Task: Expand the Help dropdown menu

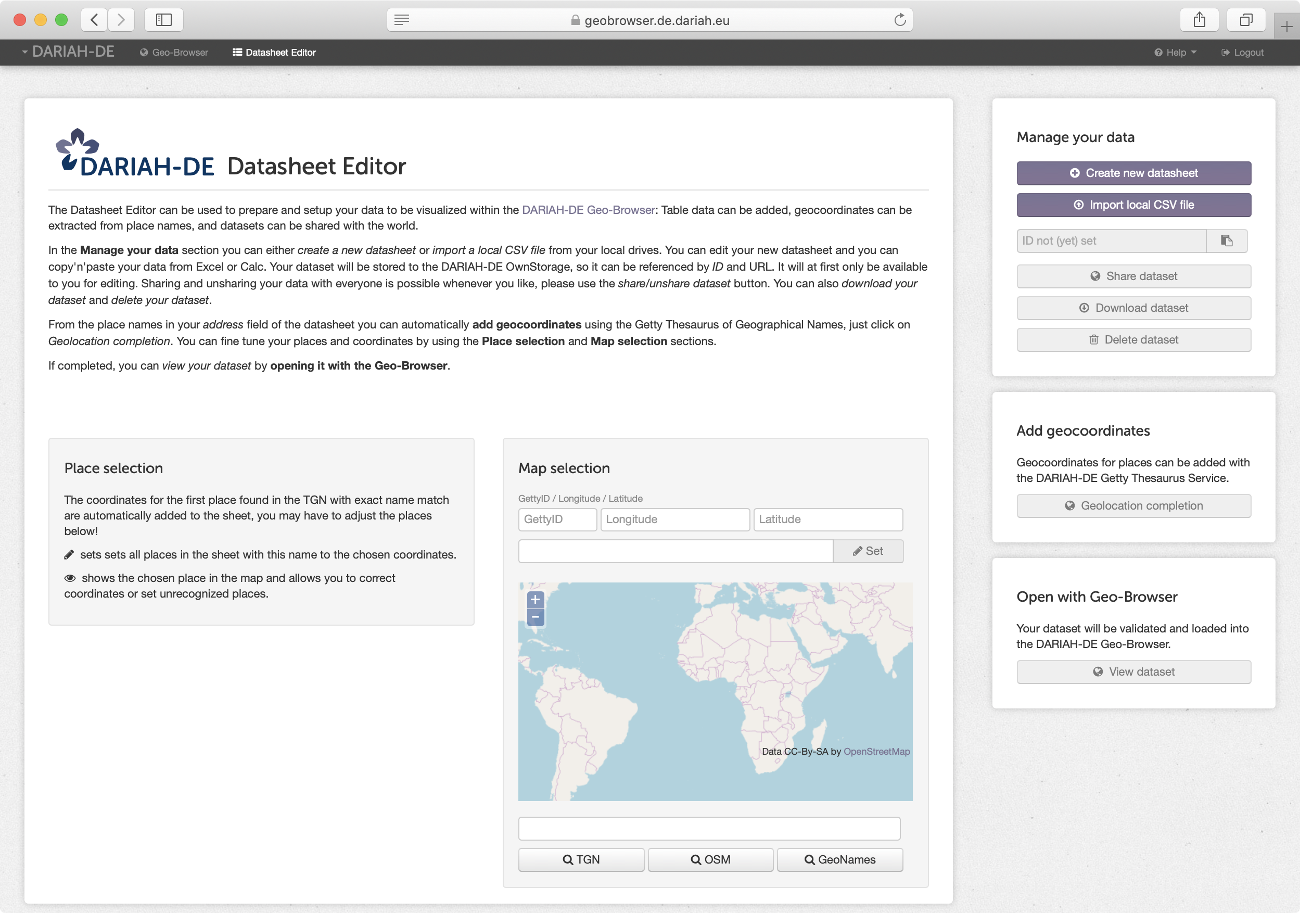Action: tap(1176, 52)
